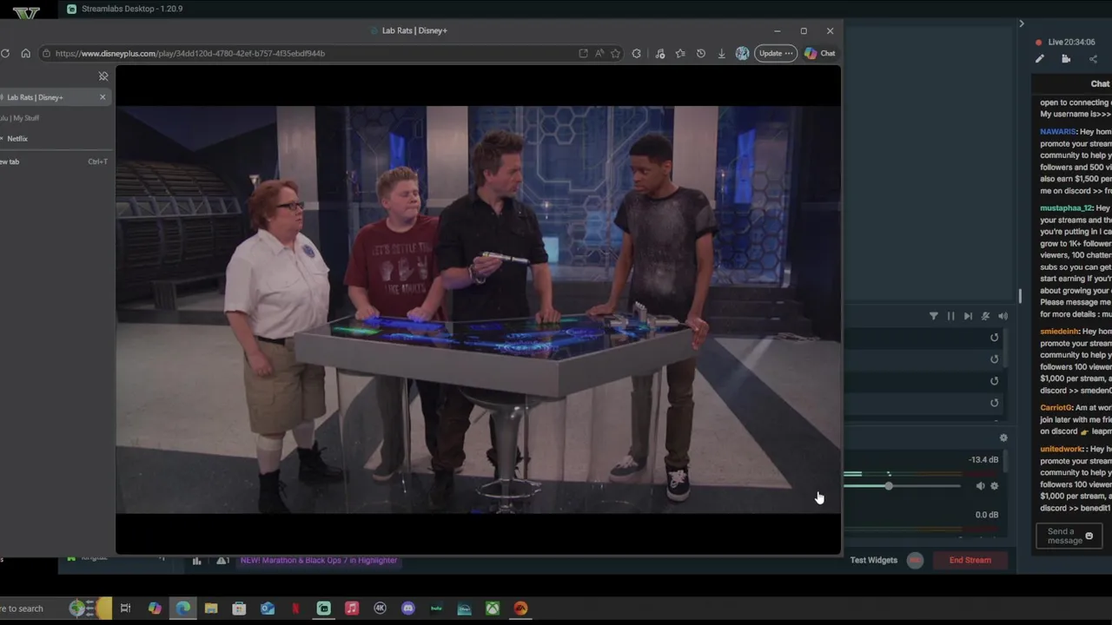The height and width of the screenshot is (625, 1112).
Task: Open a new tab in sidebar
Action: coord(54,161)
